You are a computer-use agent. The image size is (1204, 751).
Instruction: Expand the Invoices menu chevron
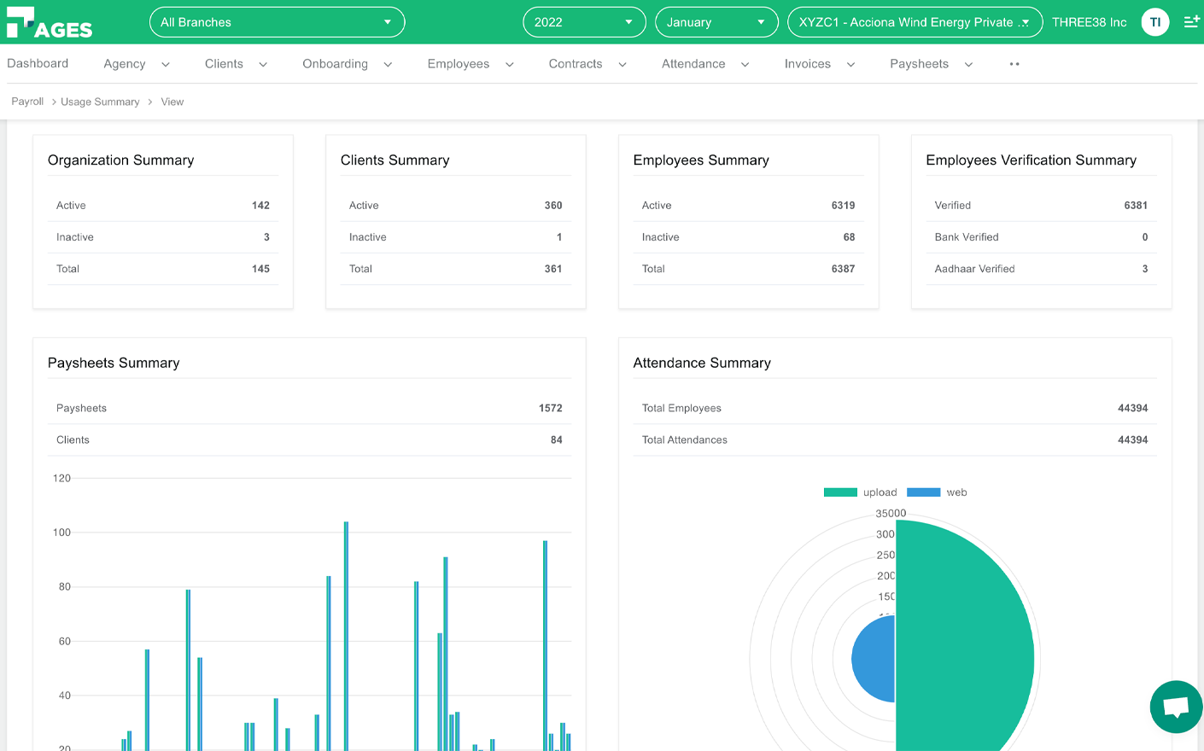pyautogui.click(x=850, y=65)
